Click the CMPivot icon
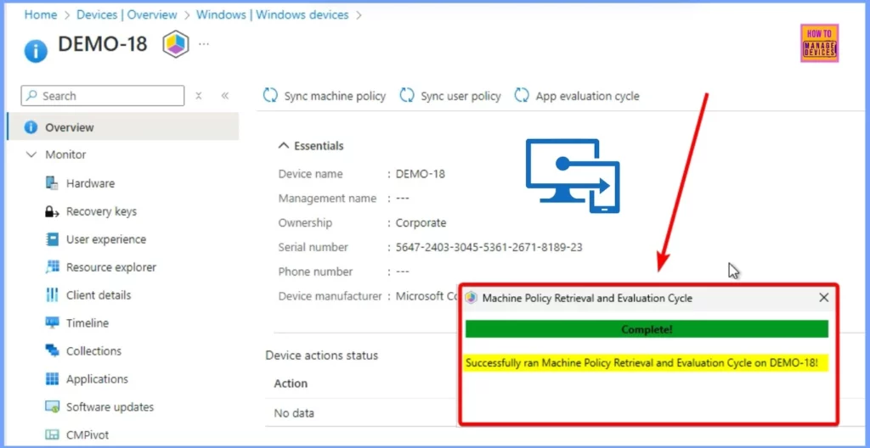 tap(52, 434)
